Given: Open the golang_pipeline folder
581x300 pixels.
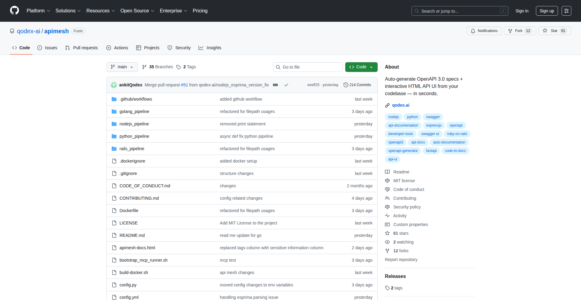Looking at the screenshot, I should pyautogui.click(x=134, y=111).
